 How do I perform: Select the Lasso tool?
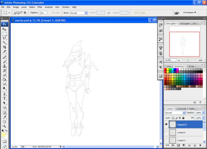click(4, 38)
